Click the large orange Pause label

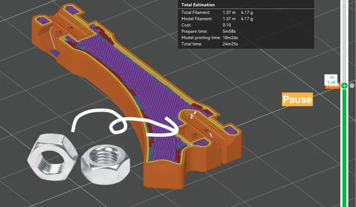(297, 99)
